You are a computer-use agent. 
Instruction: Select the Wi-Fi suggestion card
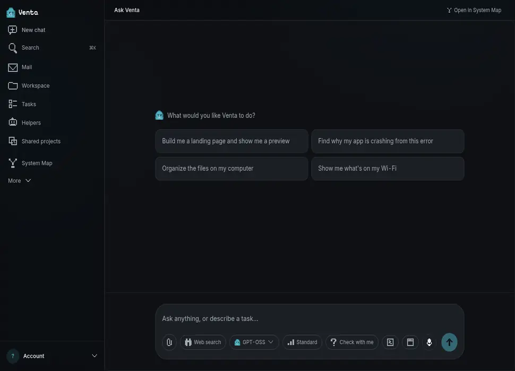point(388,169)
